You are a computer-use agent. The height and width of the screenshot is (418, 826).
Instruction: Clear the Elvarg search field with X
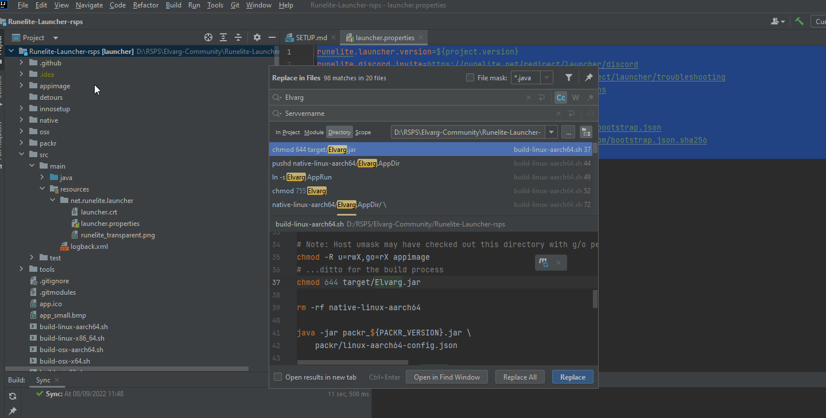coord(529,97)
